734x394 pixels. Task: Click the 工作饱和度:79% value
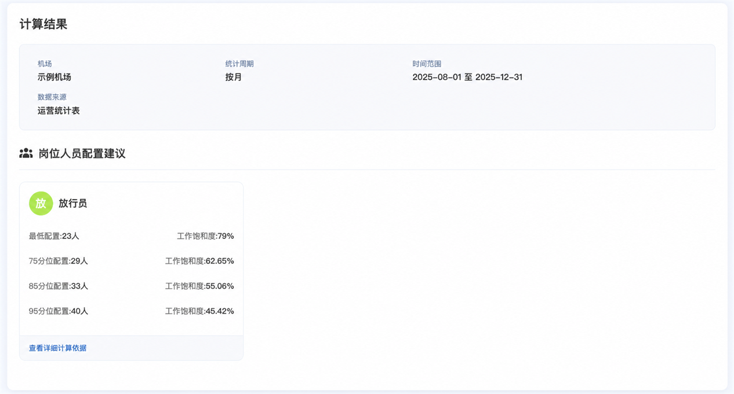pos(206,236)
